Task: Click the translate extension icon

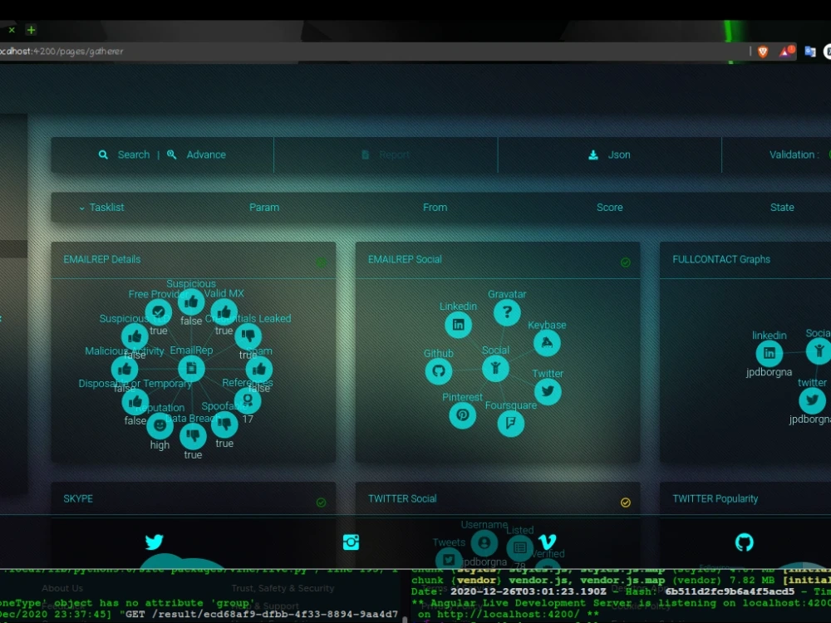Action: 809,52
